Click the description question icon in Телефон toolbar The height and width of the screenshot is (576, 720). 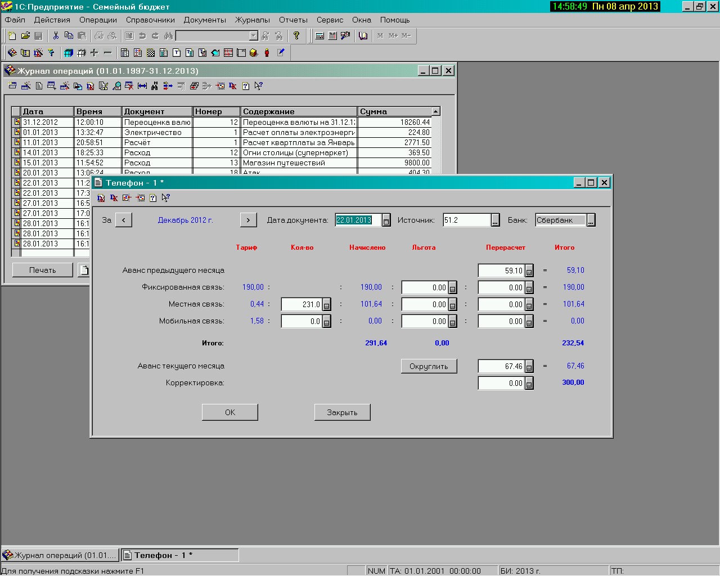(152, 198)
